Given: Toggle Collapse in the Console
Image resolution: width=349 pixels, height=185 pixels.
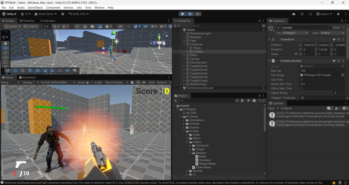Looking at the screenshot, I should pyautogui.click(x=286, y=108).
